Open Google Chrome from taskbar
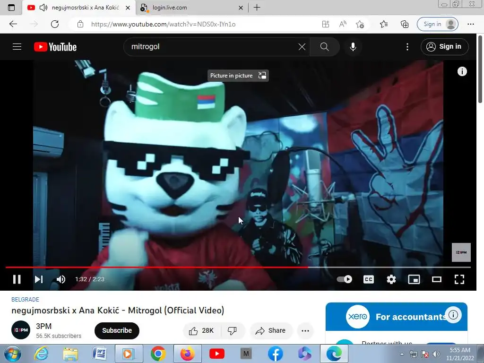This screenshot has width=484, height=363. pyautogui.click(x=158, y=354)
